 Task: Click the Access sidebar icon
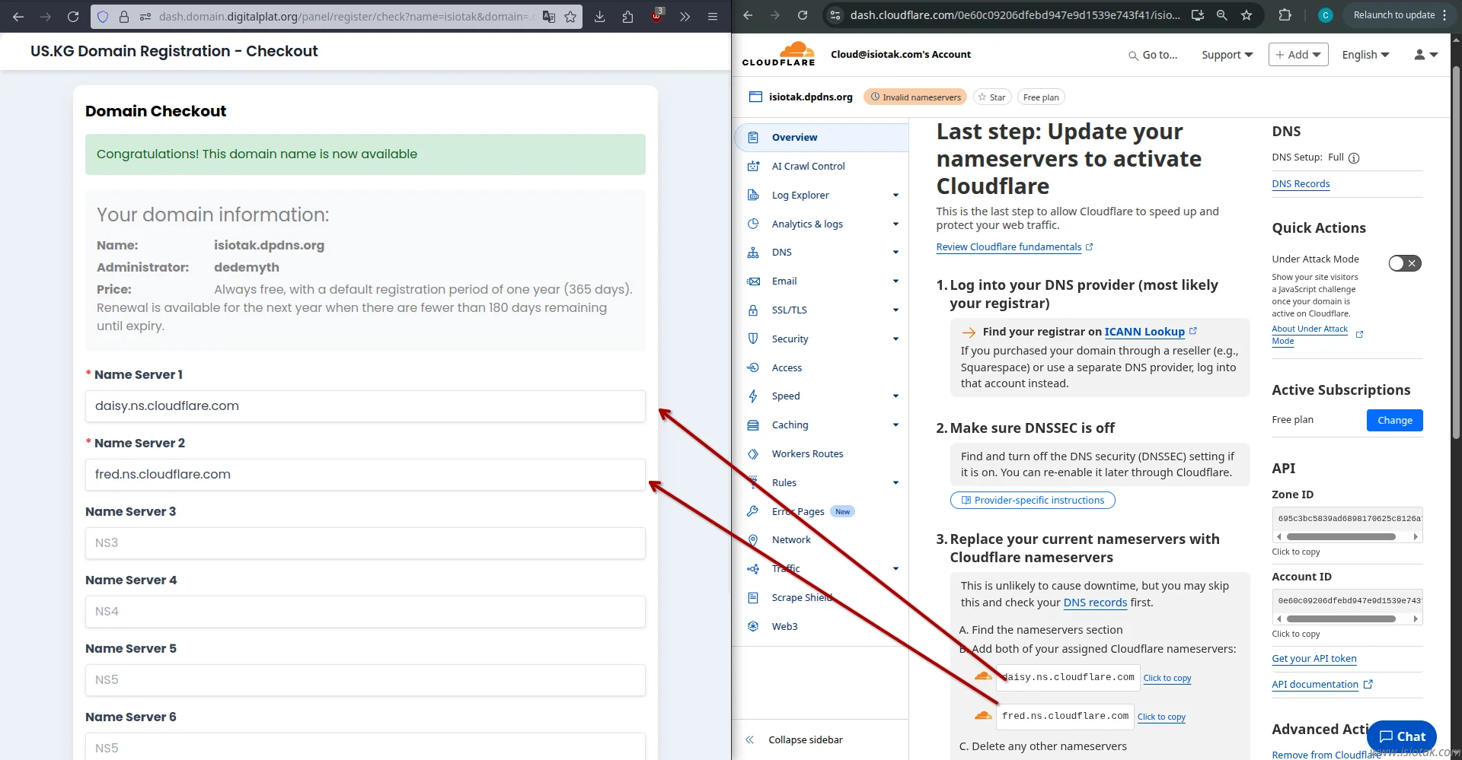coord(753,368)
